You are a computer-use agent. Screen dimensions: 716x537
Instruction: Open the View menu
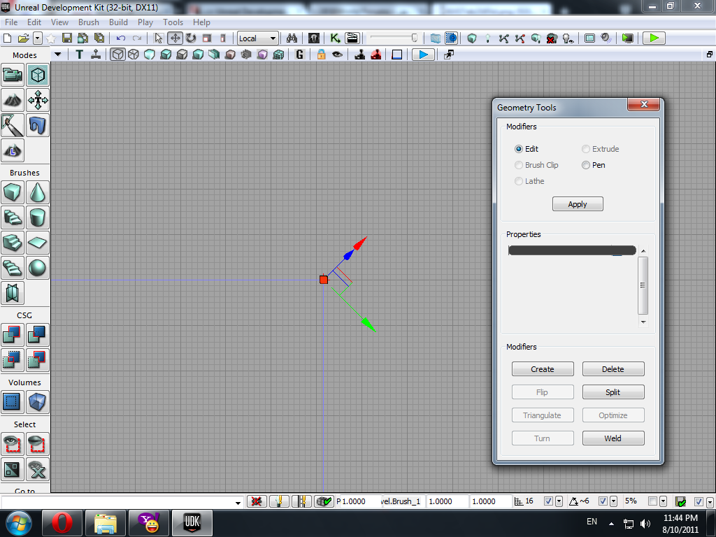tap(60, 22)
